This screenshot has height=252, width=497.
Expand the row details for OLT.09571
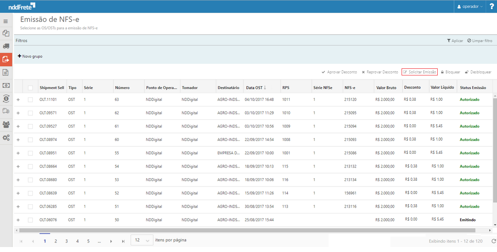tap(18, 113)
